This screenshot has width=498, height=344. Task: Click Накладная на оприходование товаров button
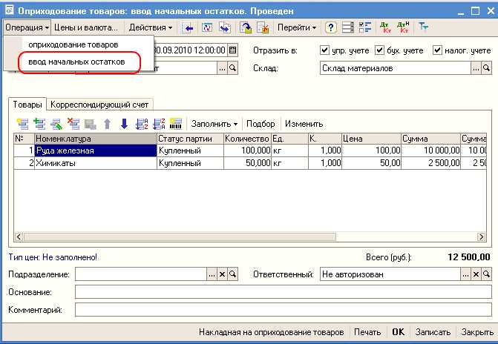point(271,332)
